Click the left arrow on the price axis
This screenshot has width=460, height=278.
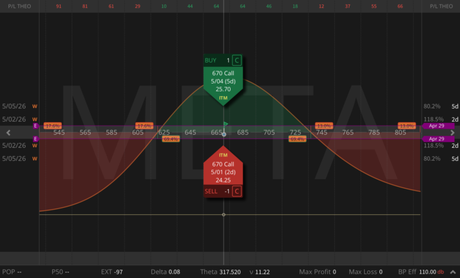(x=8, y=133)
